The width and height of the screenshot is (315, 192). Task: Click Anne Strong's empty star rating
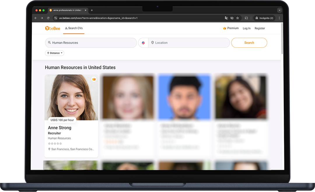(x=55, y=143)
